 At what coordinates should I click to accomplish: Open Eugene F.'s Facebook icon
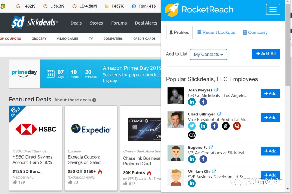point(203,159)
